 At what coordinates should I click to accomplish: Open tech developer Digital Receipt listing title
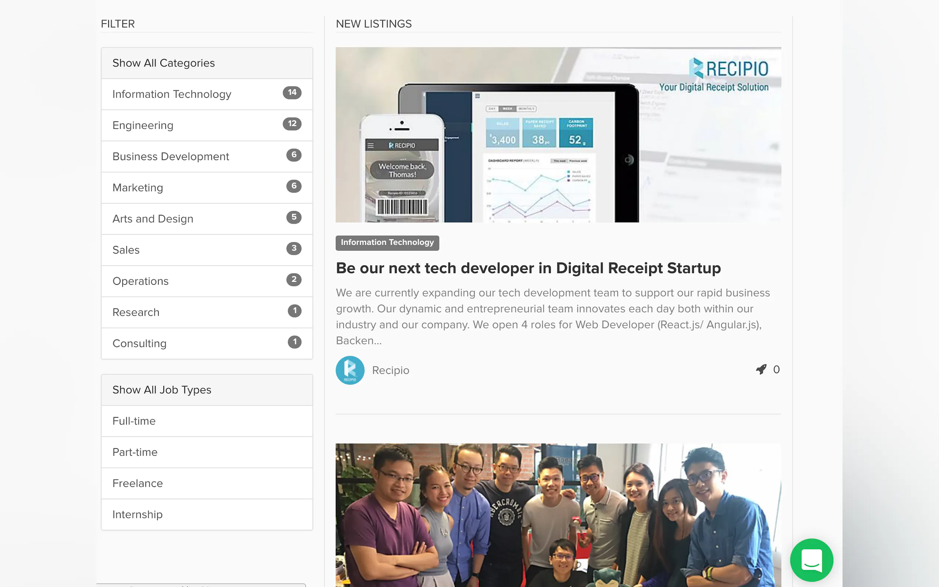click(x=528, y=268)
